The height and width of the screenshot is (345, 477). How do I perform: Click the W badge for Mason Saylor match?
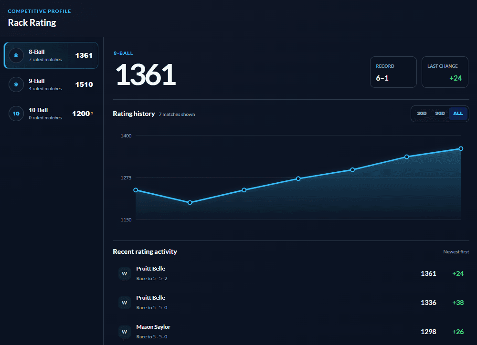point(125,332)
